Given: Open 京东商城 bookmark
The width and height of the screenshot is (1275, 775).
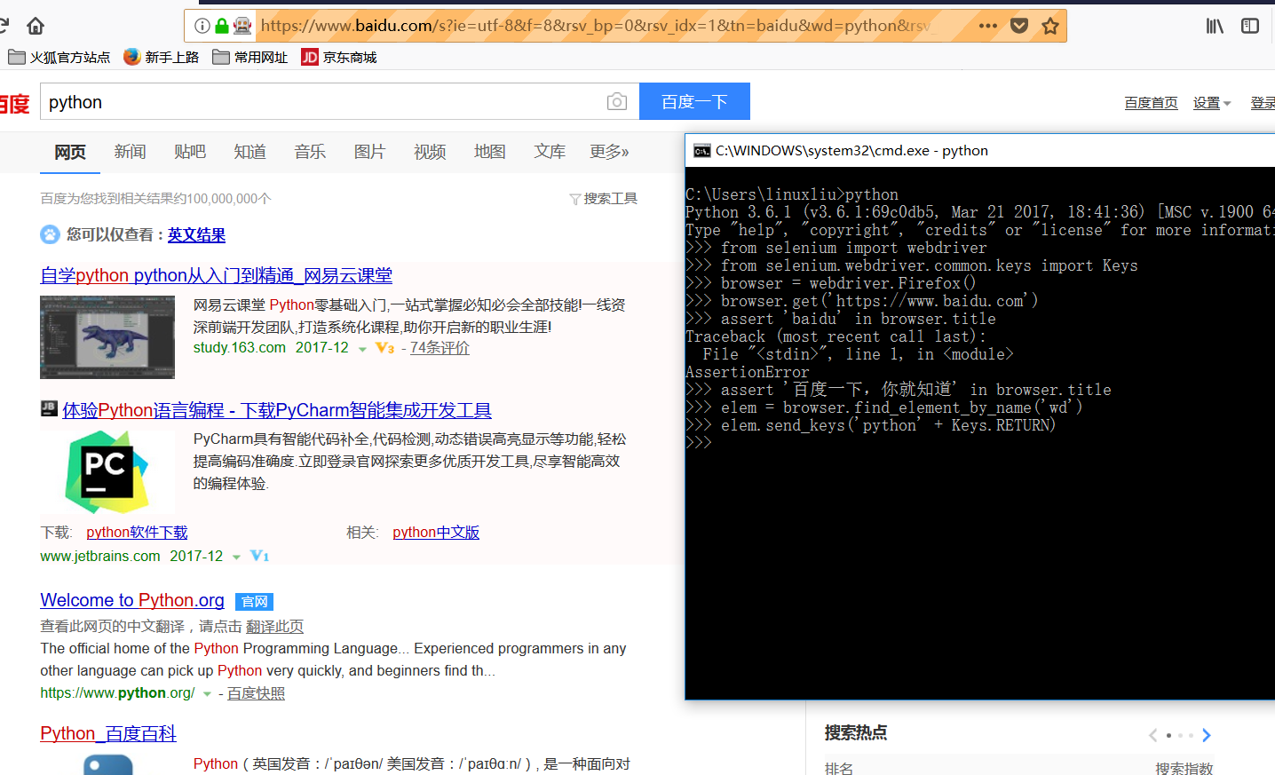Looking at the screenshot, I should point(339,57).
